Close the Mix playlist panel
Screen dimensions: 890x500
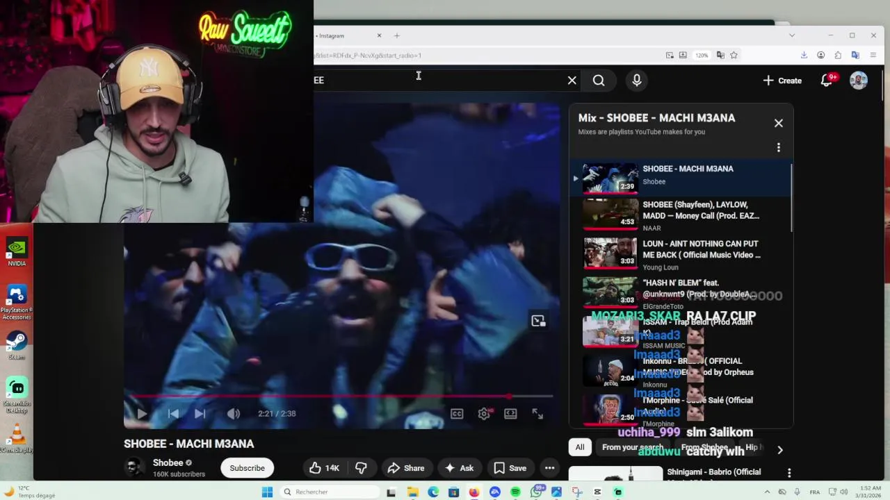(x=779, y=124)
